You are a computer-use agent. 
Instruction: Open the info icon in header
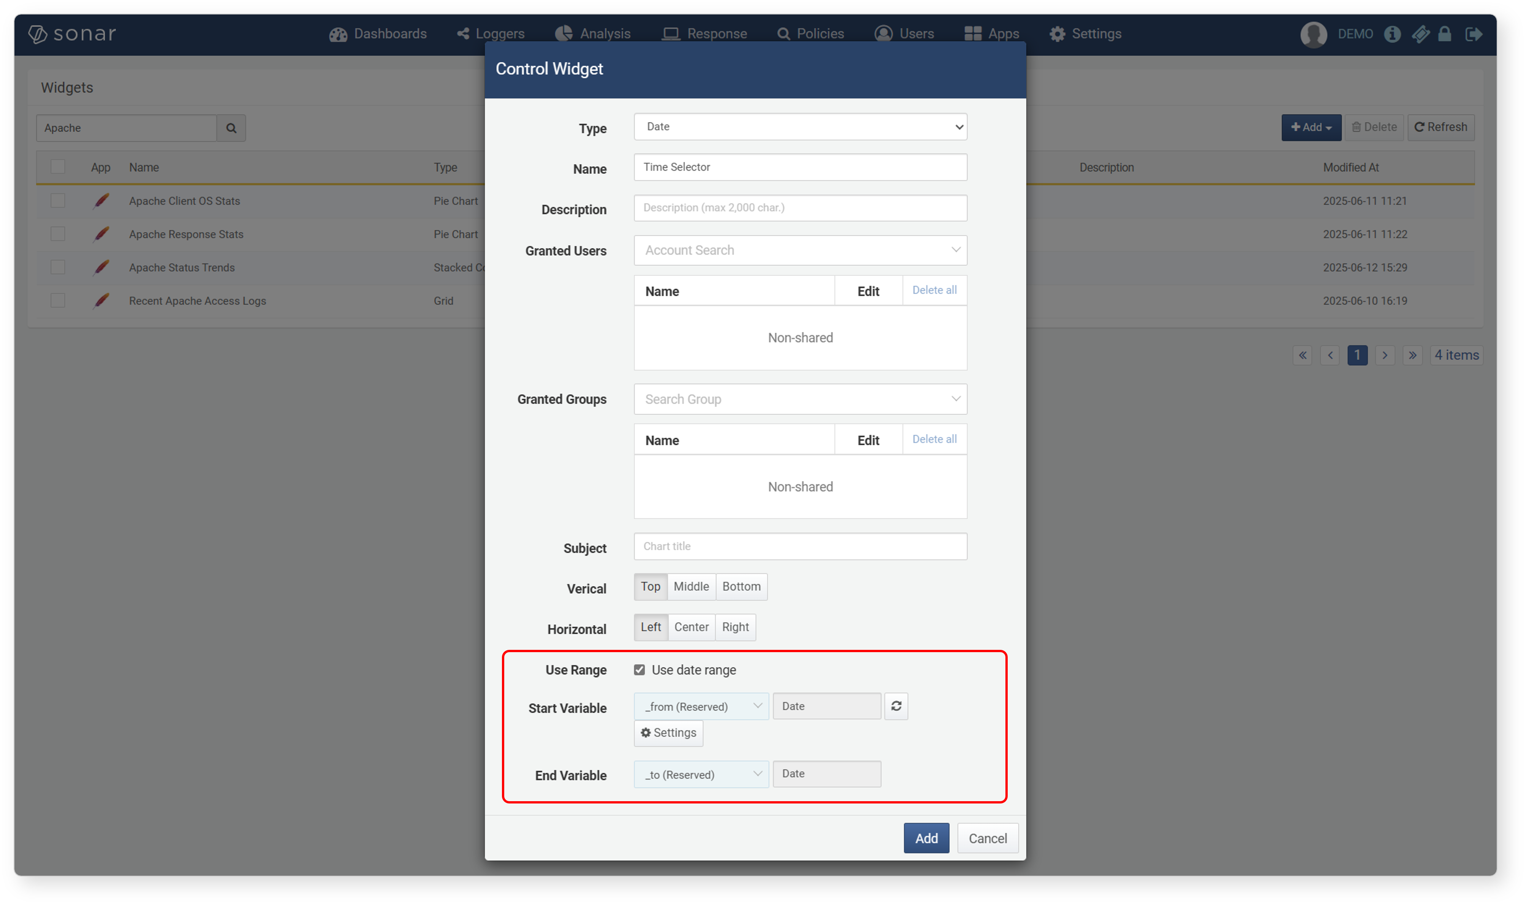(x=1391, y=34)
